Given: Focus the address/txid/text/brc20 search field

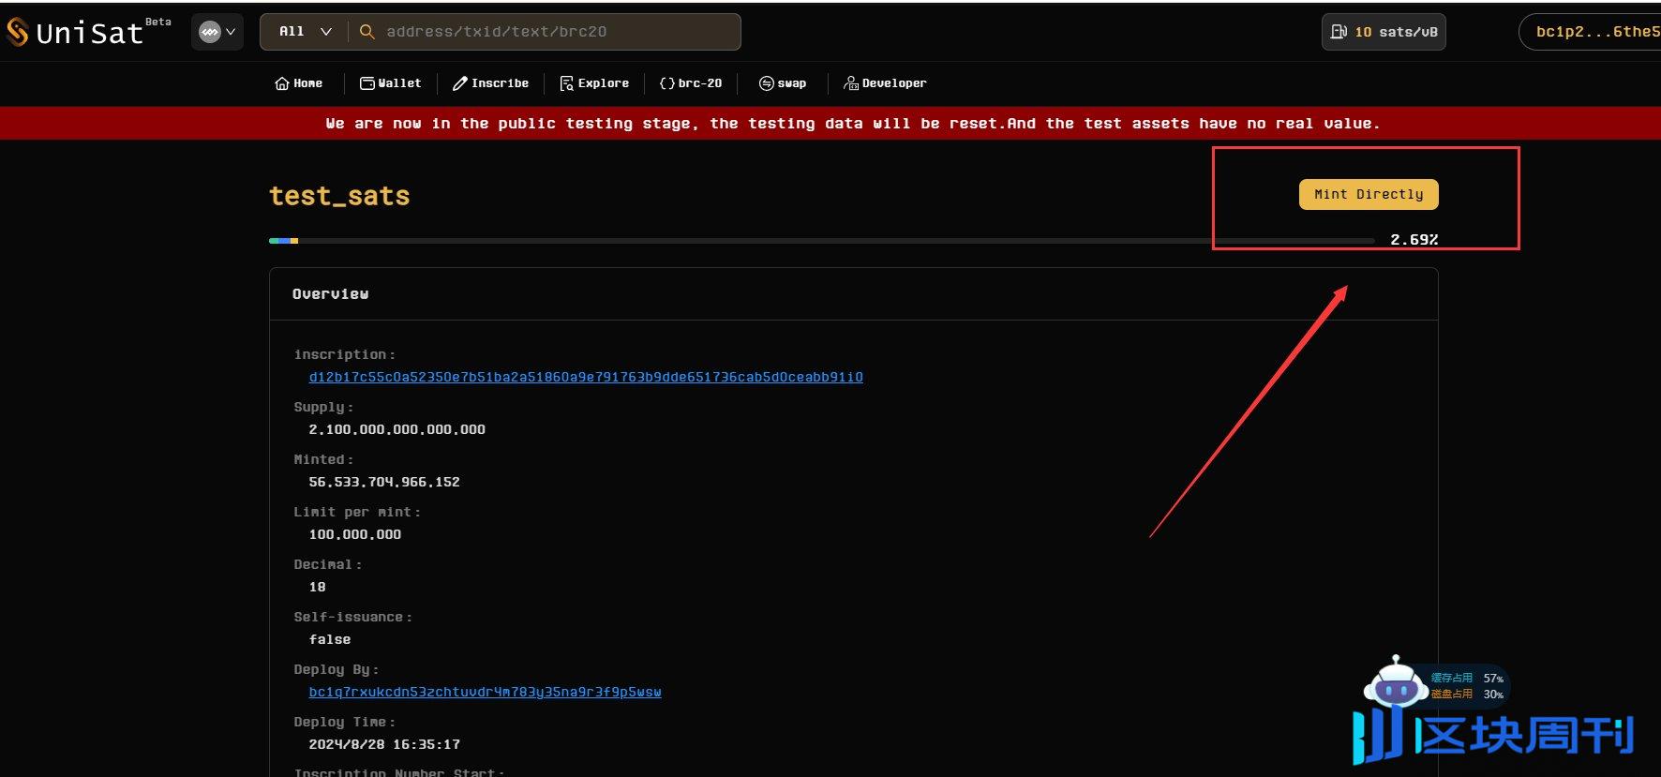Looking at the screenshot, I should tap(559, 32).
